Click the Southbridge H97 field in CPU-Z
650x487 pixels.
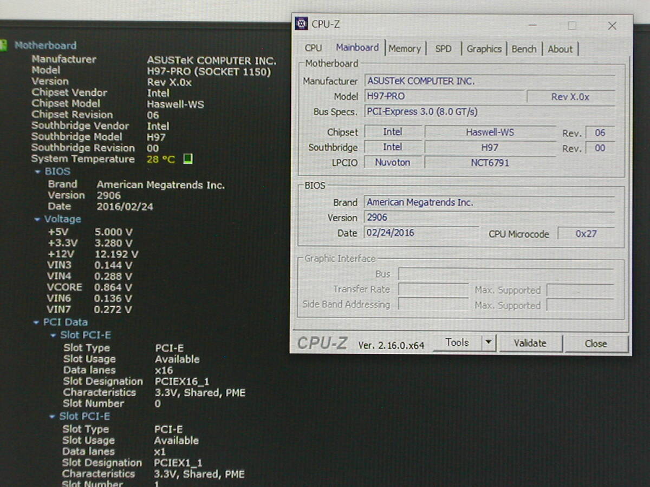[490, 147]
